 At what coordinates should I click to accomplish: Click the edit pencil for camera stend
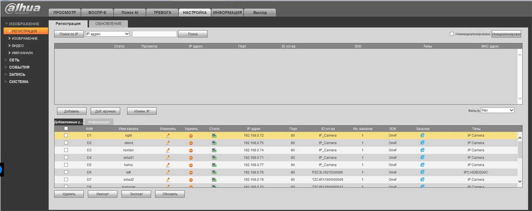pos(168,143)
